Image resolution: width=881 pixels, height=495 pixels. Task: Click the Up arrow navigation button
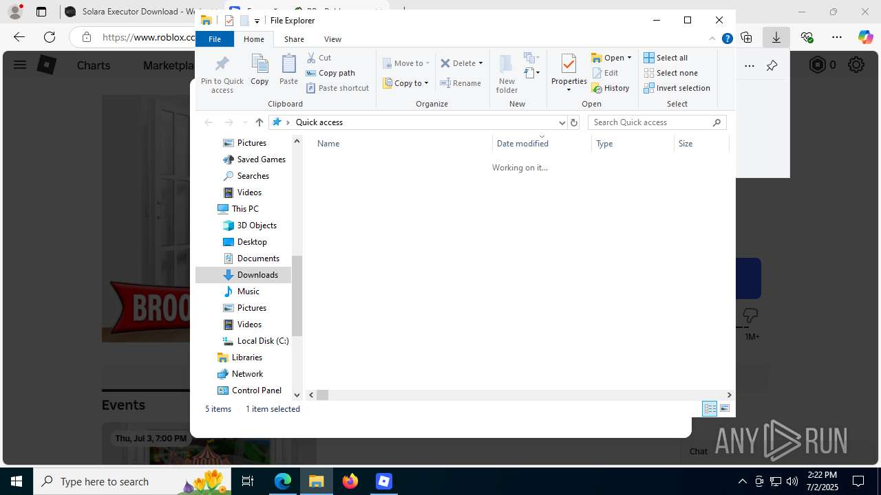(259, 122)
